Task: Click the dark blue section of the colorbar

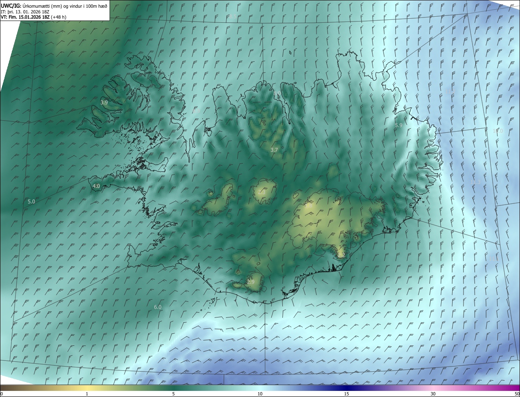Action: pos(347,388)
